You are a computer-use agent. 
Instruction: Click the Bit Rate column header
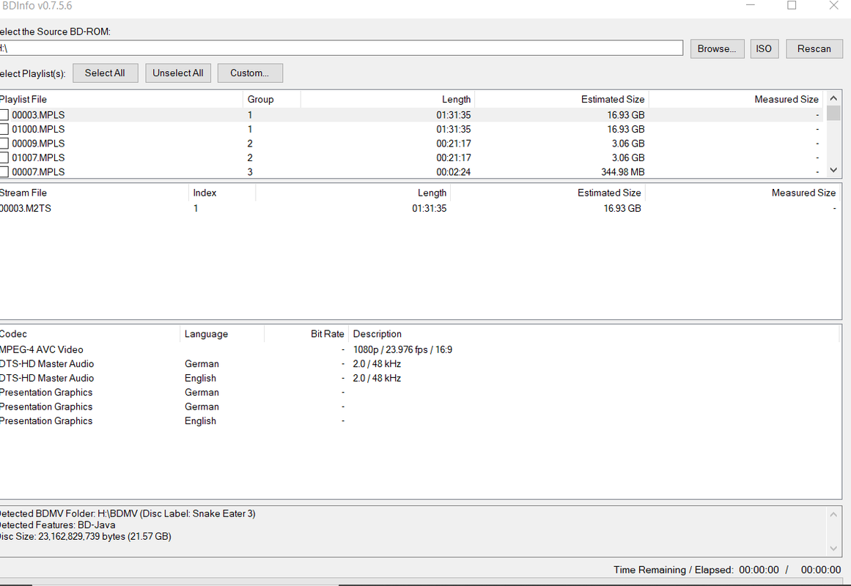pyautogui.click(x=306, y=334)
